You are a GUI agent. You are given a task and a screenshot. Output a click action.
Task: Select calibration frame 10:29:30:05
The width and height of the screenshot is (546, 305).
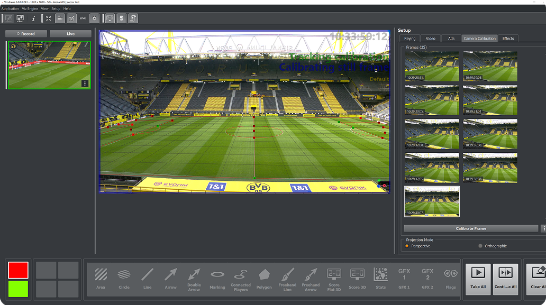(432, 100)
